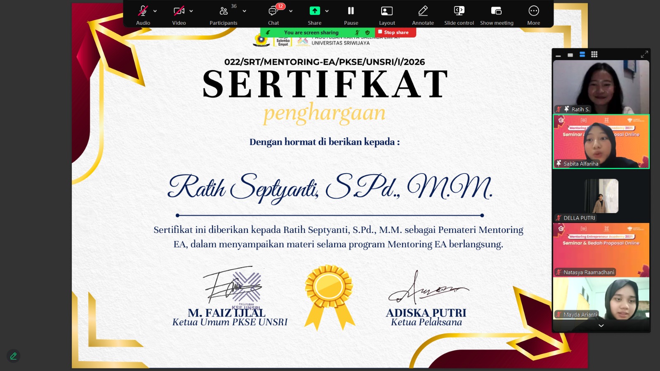The image size is (660, 371).
Task: Expand the Participants options arrow
Action: (x=244, y=11)
